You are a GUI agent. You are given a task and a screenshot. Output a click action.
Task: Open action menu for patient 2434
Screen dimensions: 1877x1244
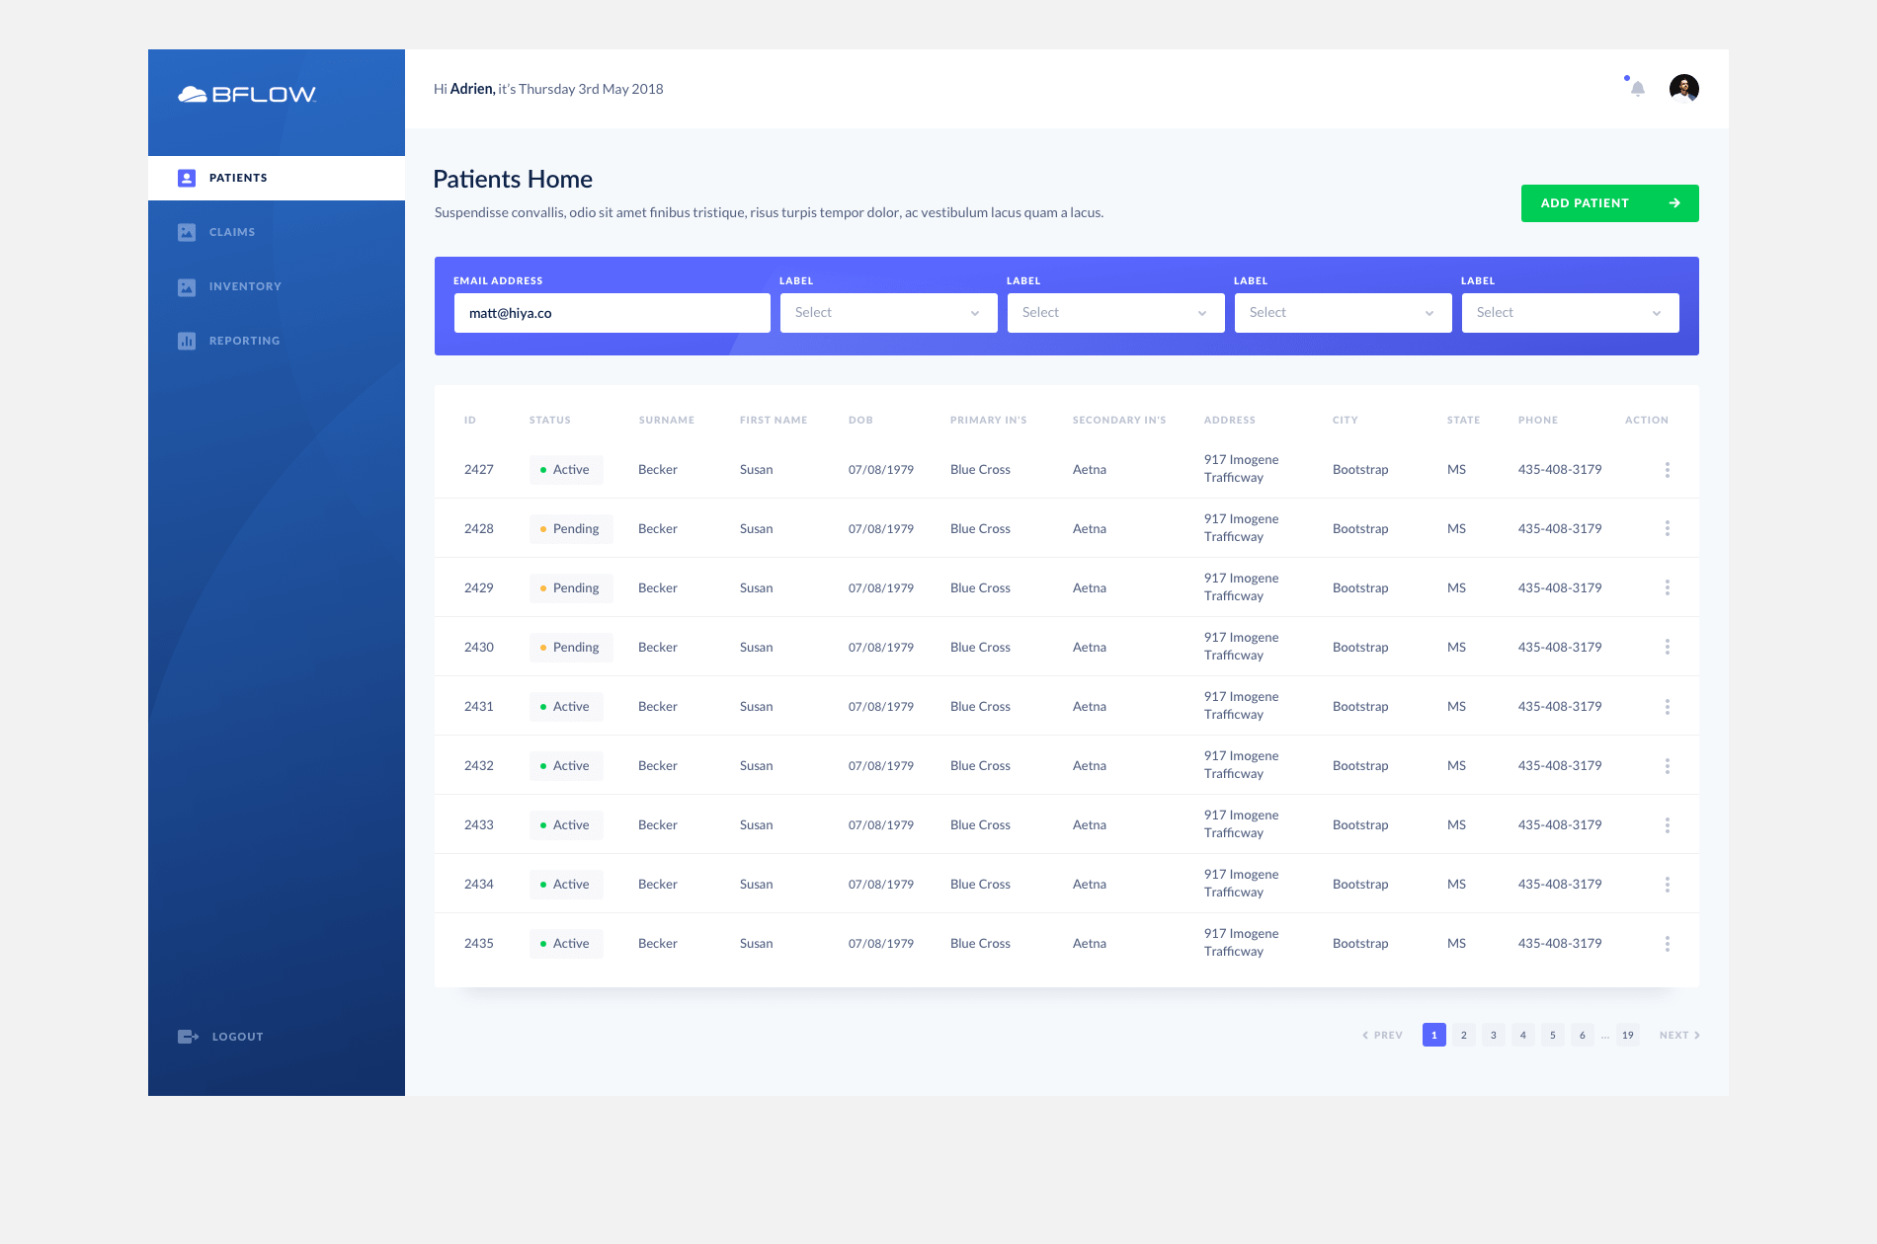1668,885
